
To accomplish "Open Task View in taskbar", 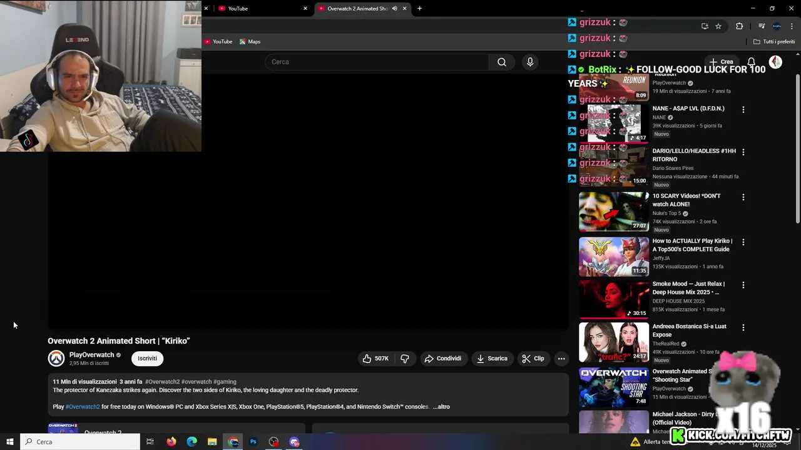I will click(150, 442).
